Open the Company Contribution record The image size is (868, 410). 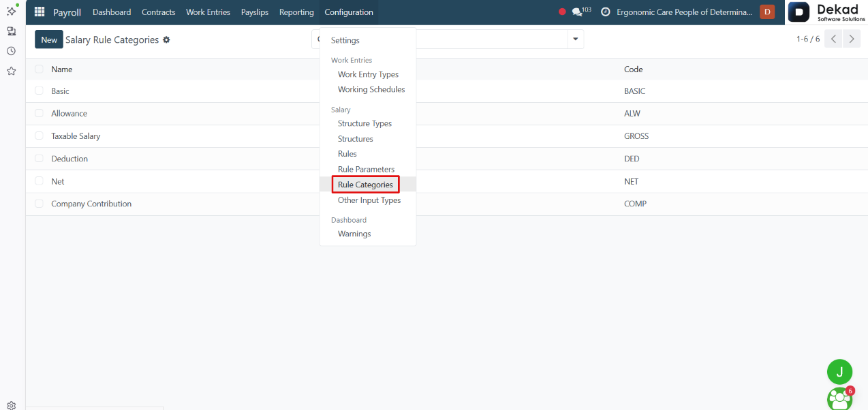(x=91, y=204)
